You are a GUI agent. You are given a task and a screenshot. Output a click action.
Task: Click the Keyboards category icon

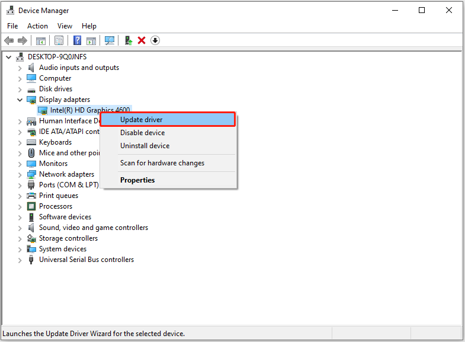pos(31,142)
